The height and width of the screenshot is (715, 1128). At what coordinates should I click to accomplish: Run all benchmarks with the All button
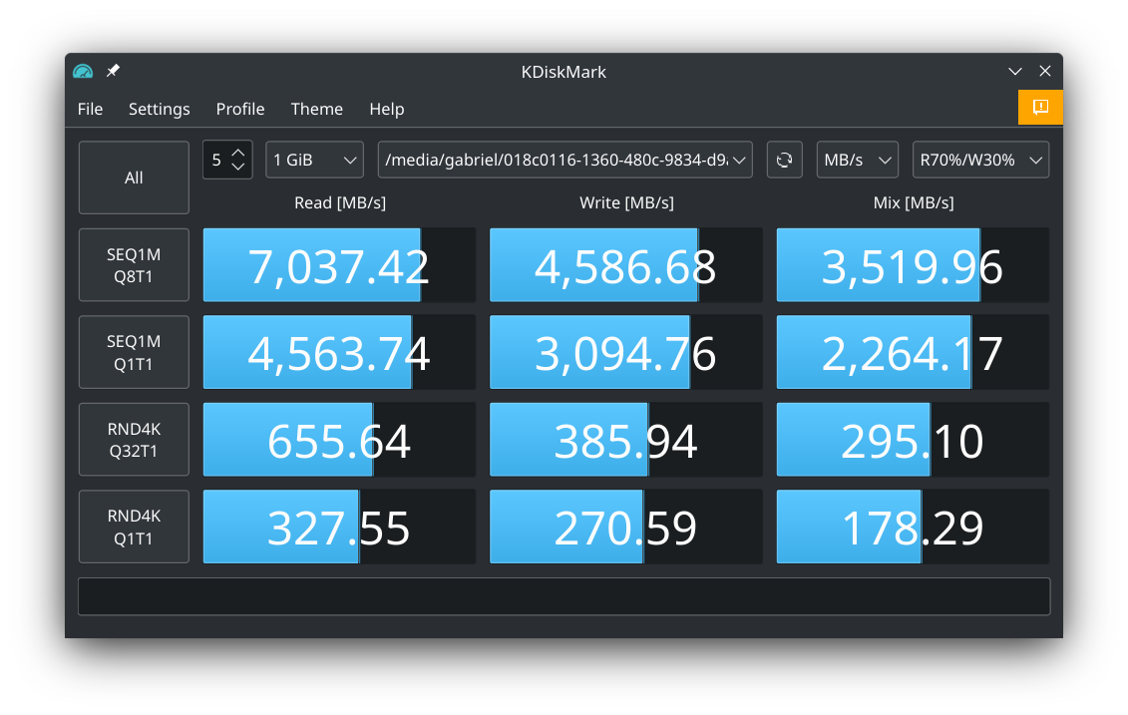click(134, 178)
